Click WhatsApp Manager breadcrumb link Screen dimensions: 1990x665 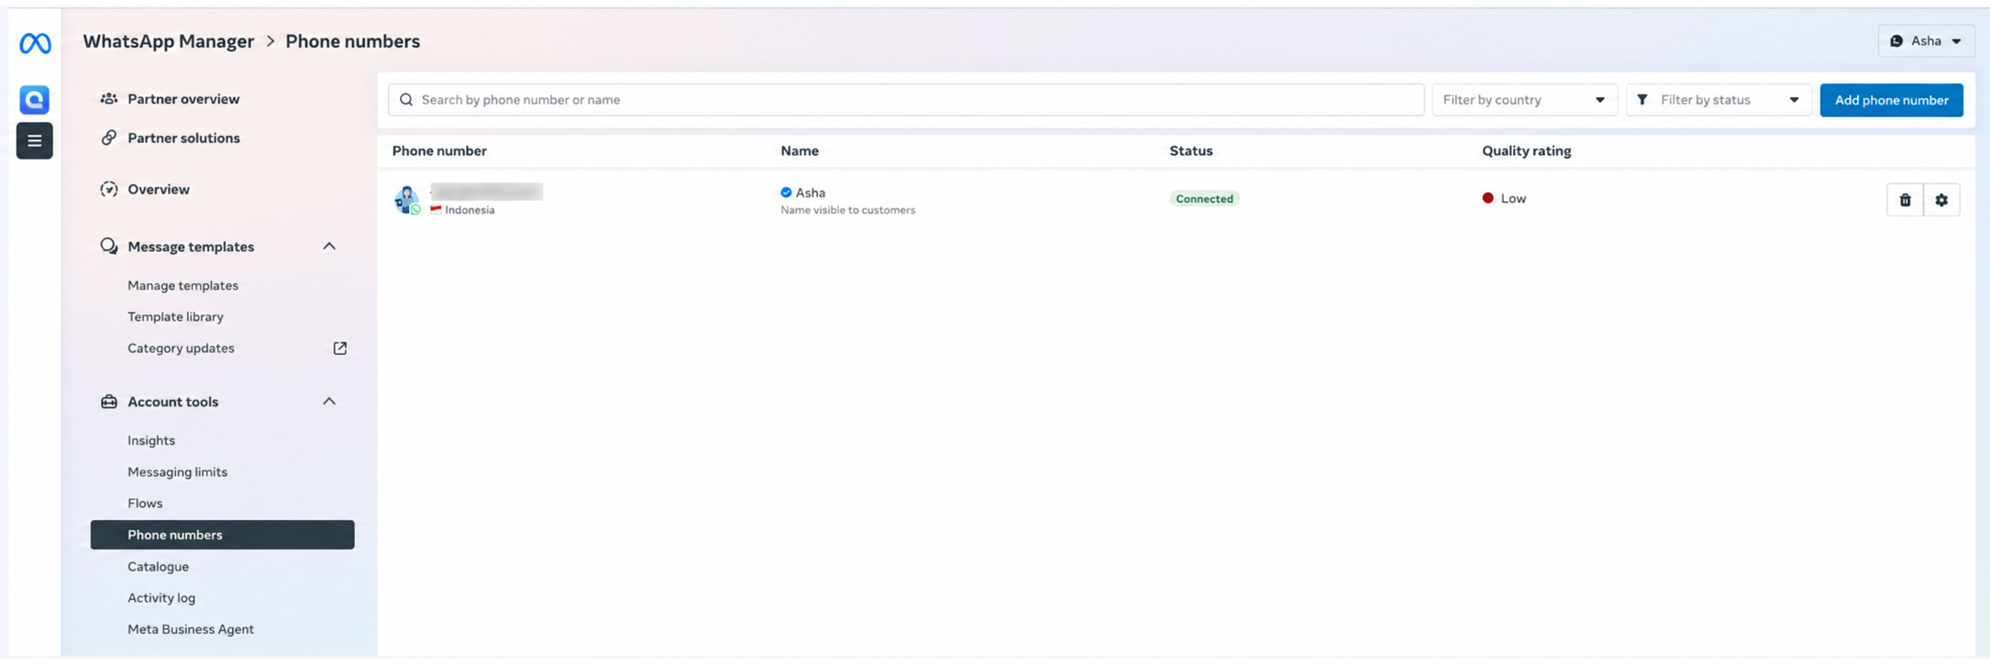tap(169, 41)
